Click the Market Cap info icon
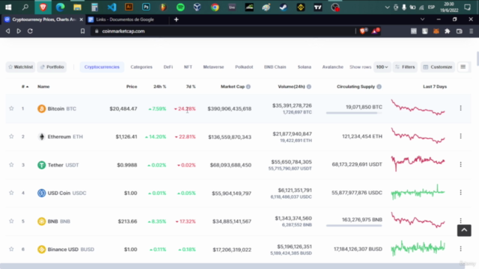 click(248, 87)
